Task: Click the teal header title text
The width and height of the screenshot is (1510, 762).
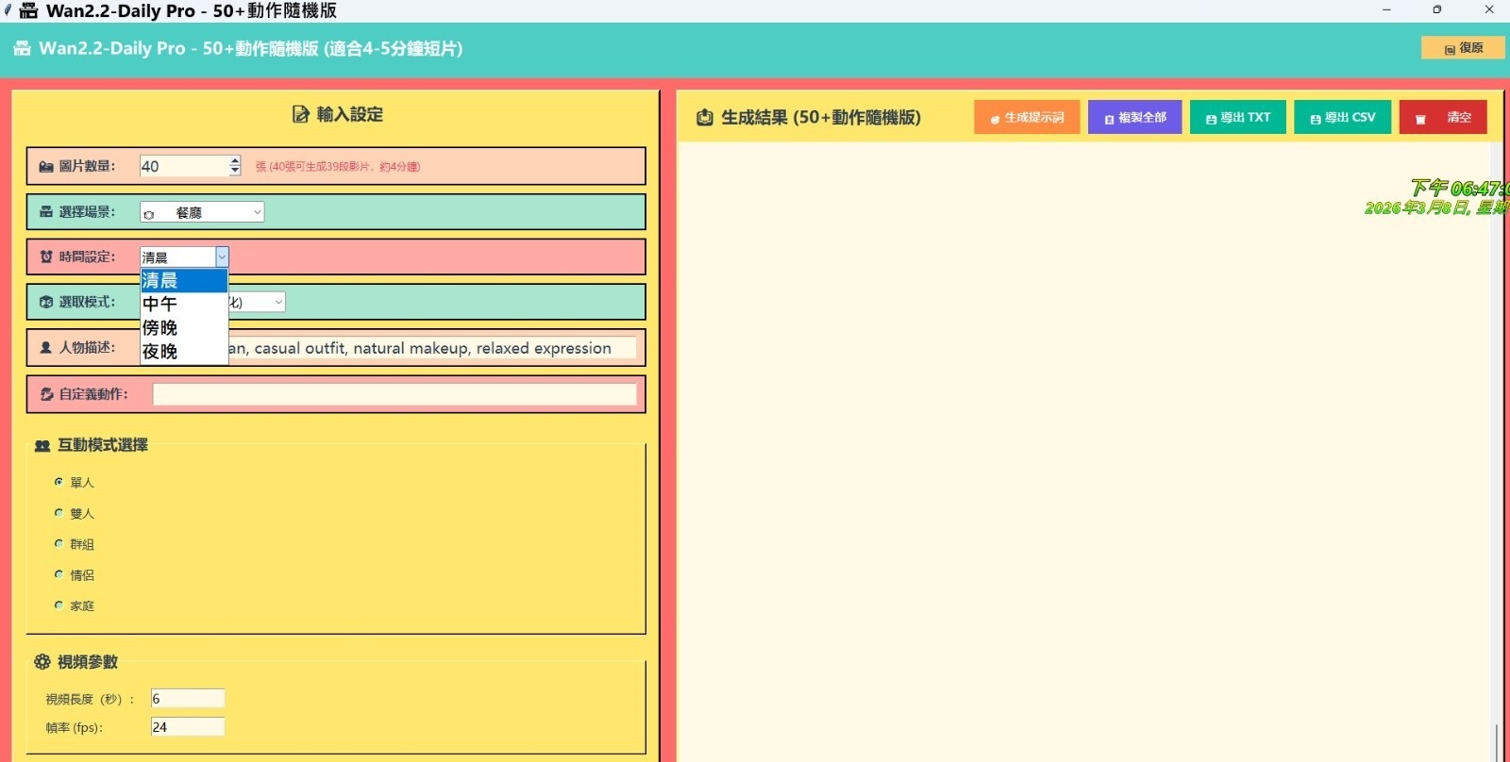Action: [251, 48]
